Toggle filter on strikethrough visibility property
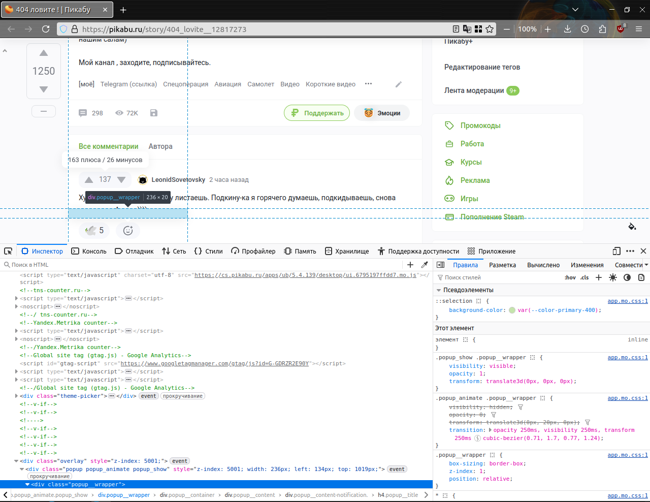Viewport: 650px width, 502px height. pos(521,407)
